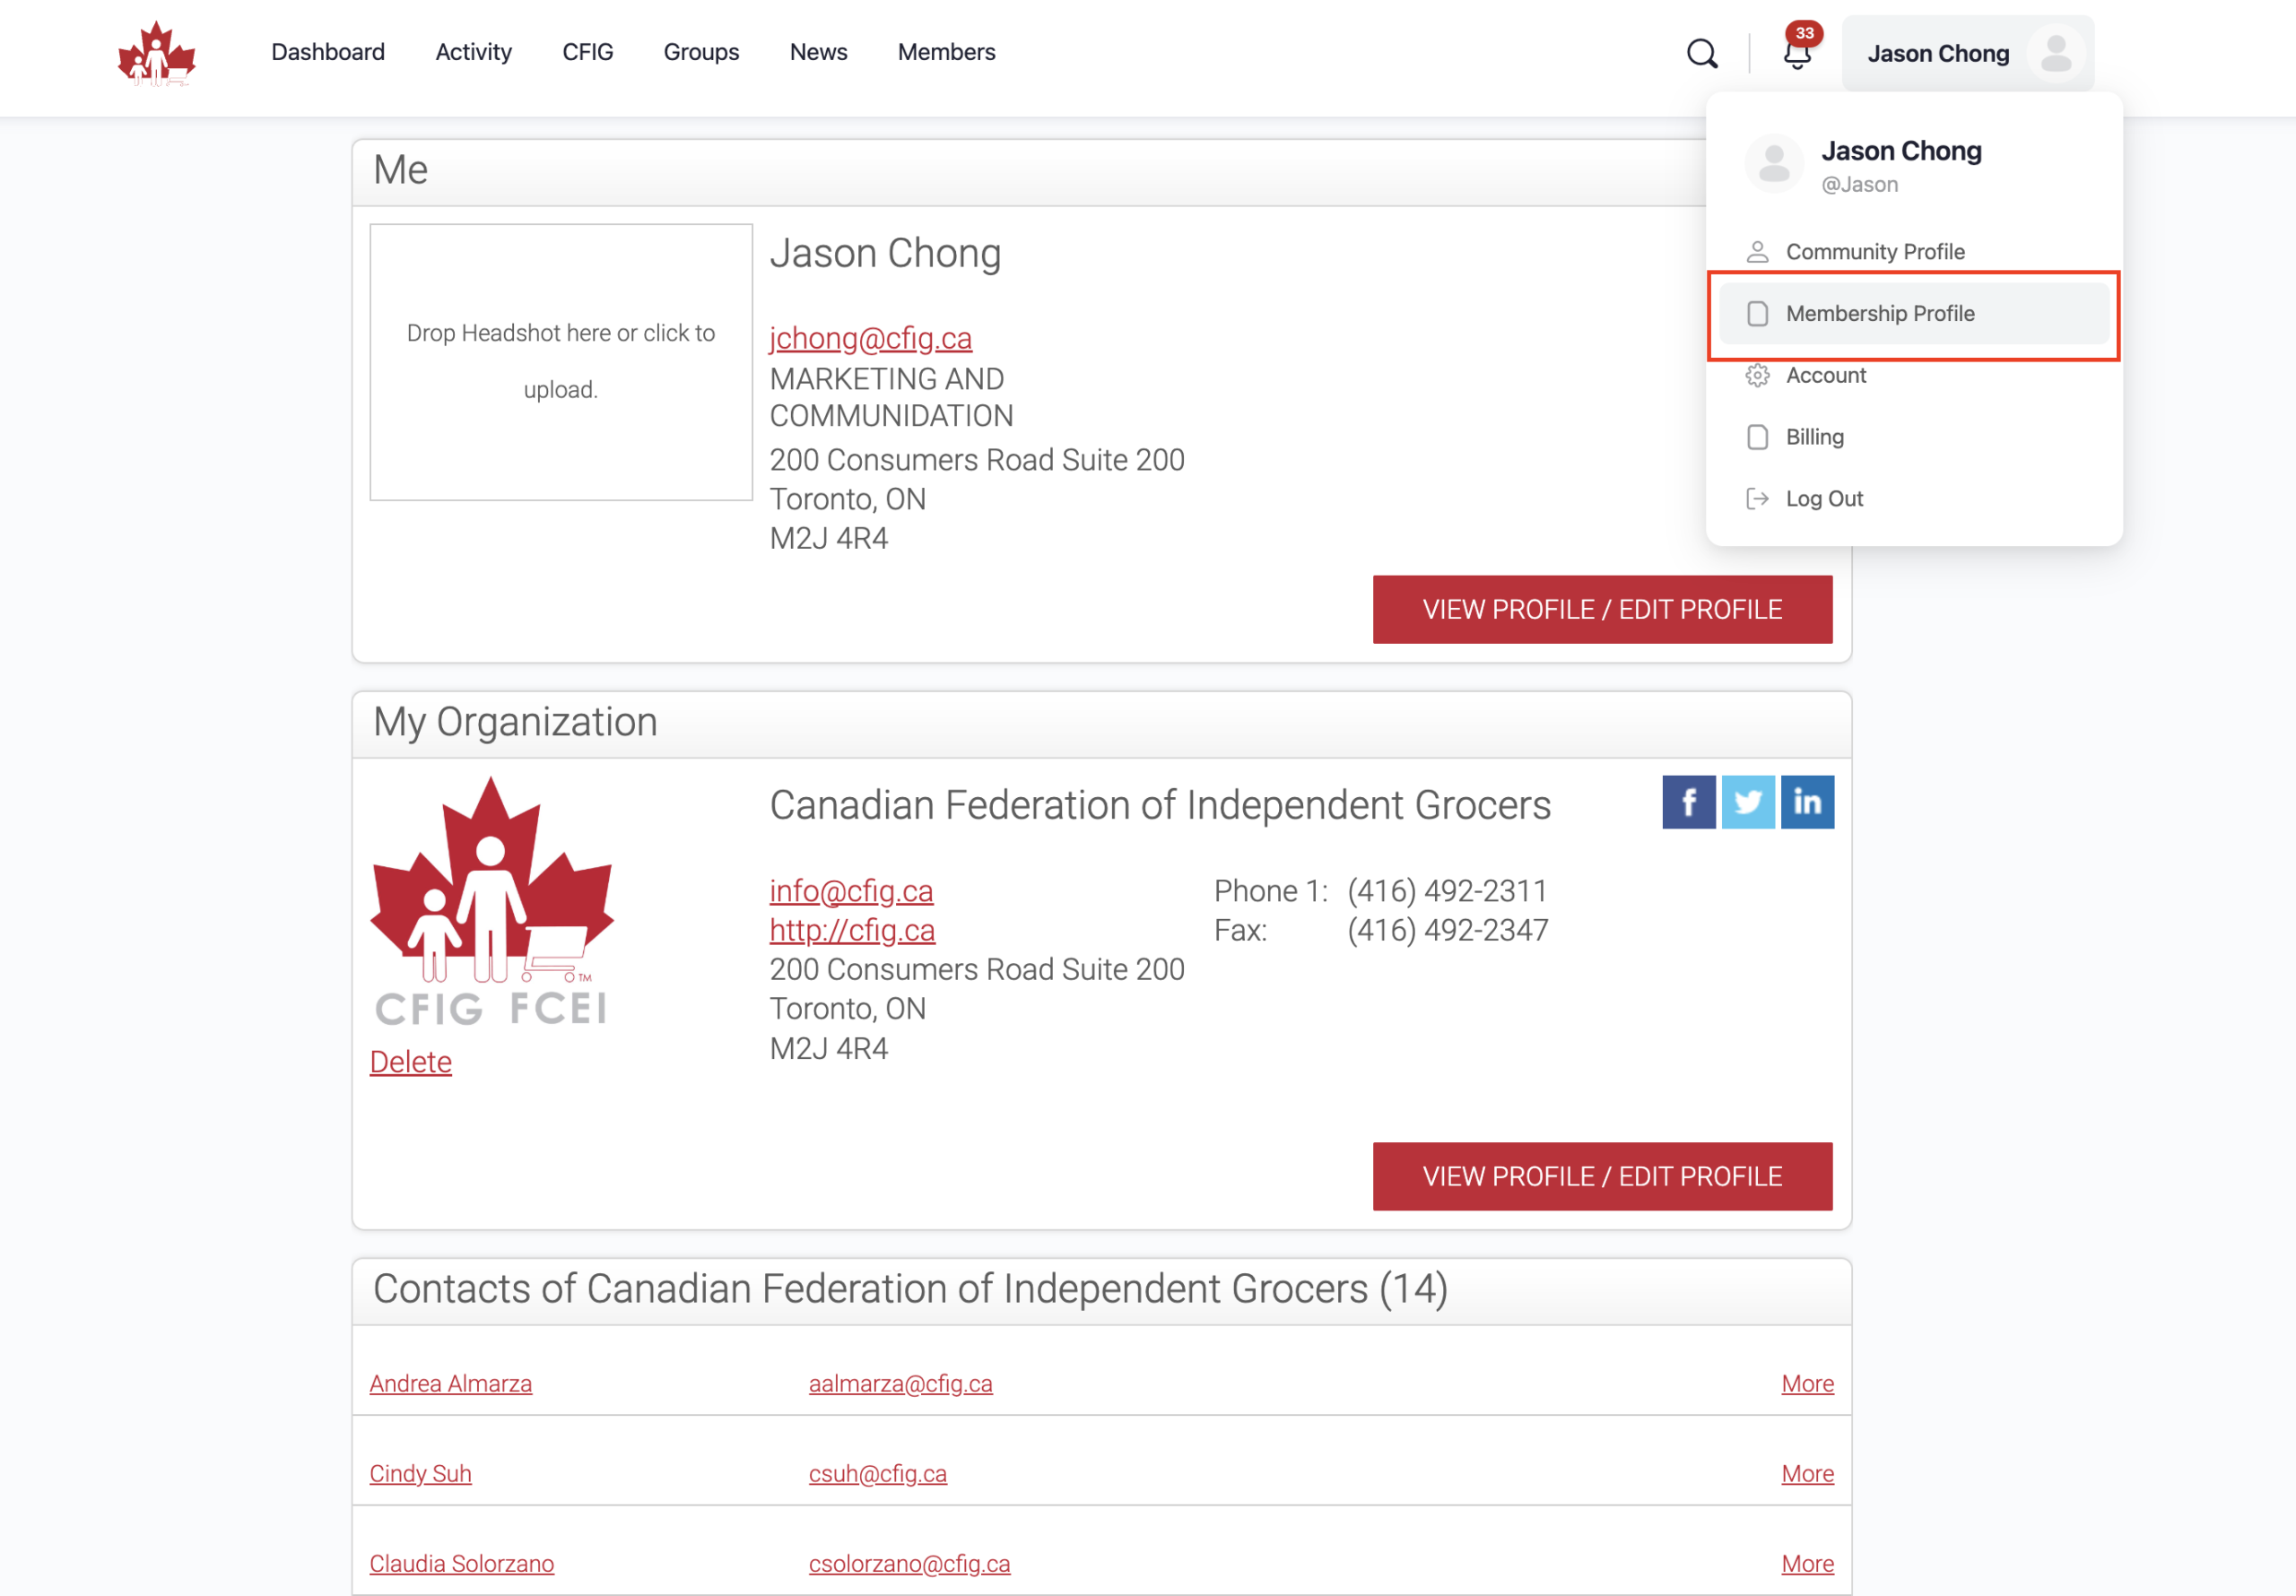Select Membership Profile from user menu
Image resolution: width=2296 pixels, height=1596 pixels.
coord(1914,314)
